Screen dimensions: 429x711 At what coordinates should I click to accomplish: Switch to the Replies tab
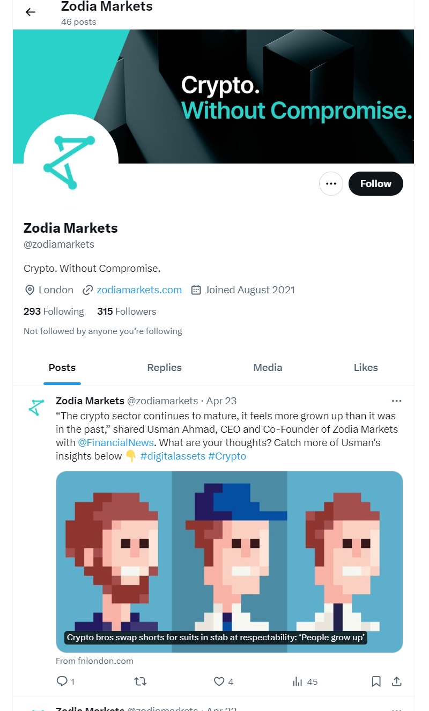164,368
